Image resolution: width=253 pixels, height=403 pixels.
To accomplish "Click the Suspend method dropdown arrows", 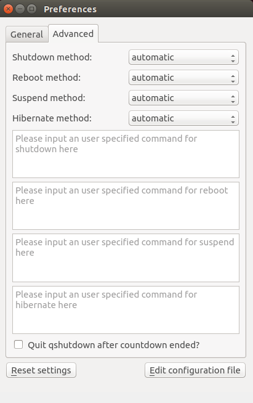I will 233,99.
